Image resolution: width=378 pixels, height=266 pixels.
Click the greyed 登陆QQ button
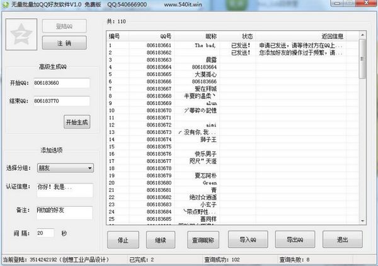coord(64,28)
